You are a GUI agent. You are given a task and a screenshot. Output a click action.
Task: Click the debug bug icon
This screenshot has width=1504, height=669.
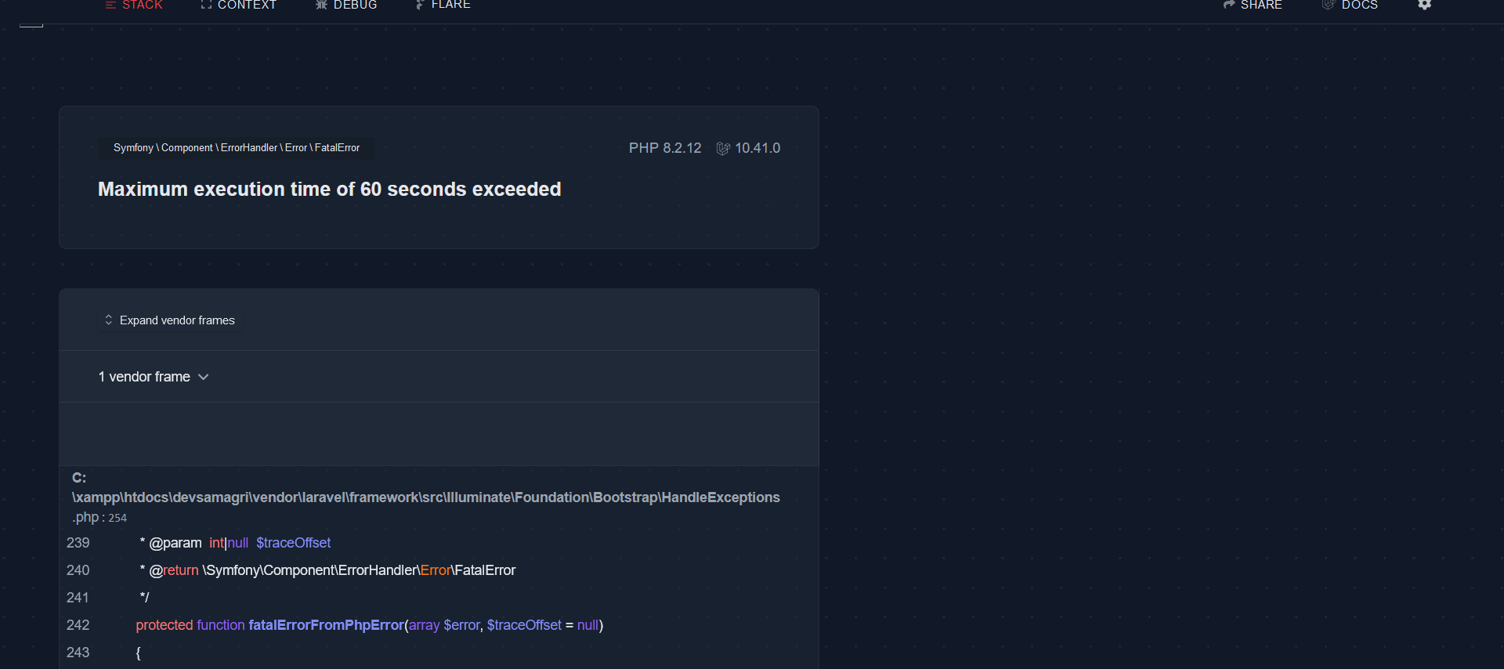(x=321, y=5)
